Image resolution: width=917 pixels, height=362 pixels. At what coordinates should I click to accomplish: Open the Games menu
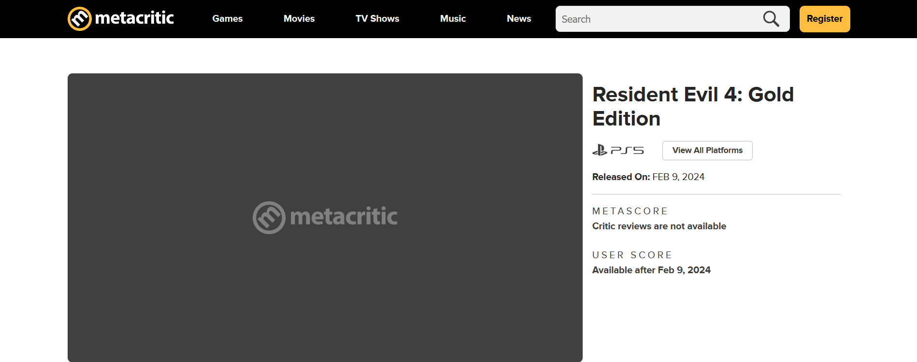228,19
